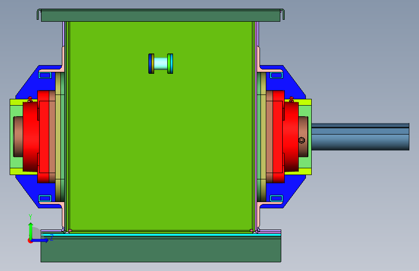This screenshot has width=419, height=271.
Task: Select the grease fitting on the left bearing
Action: tap(30, 99)
